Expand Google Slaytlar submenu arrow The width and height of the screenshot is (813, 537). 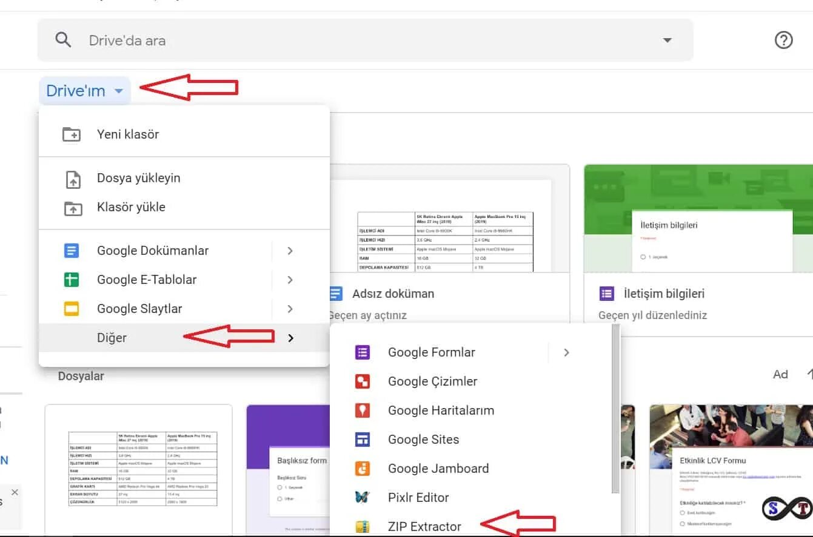click(x=290, y=309)
